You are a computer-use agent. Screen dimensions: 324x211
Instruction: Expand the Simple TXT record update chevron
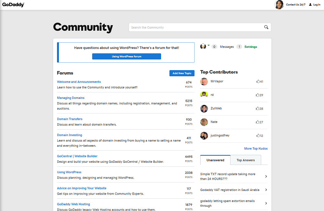point(266,176)
